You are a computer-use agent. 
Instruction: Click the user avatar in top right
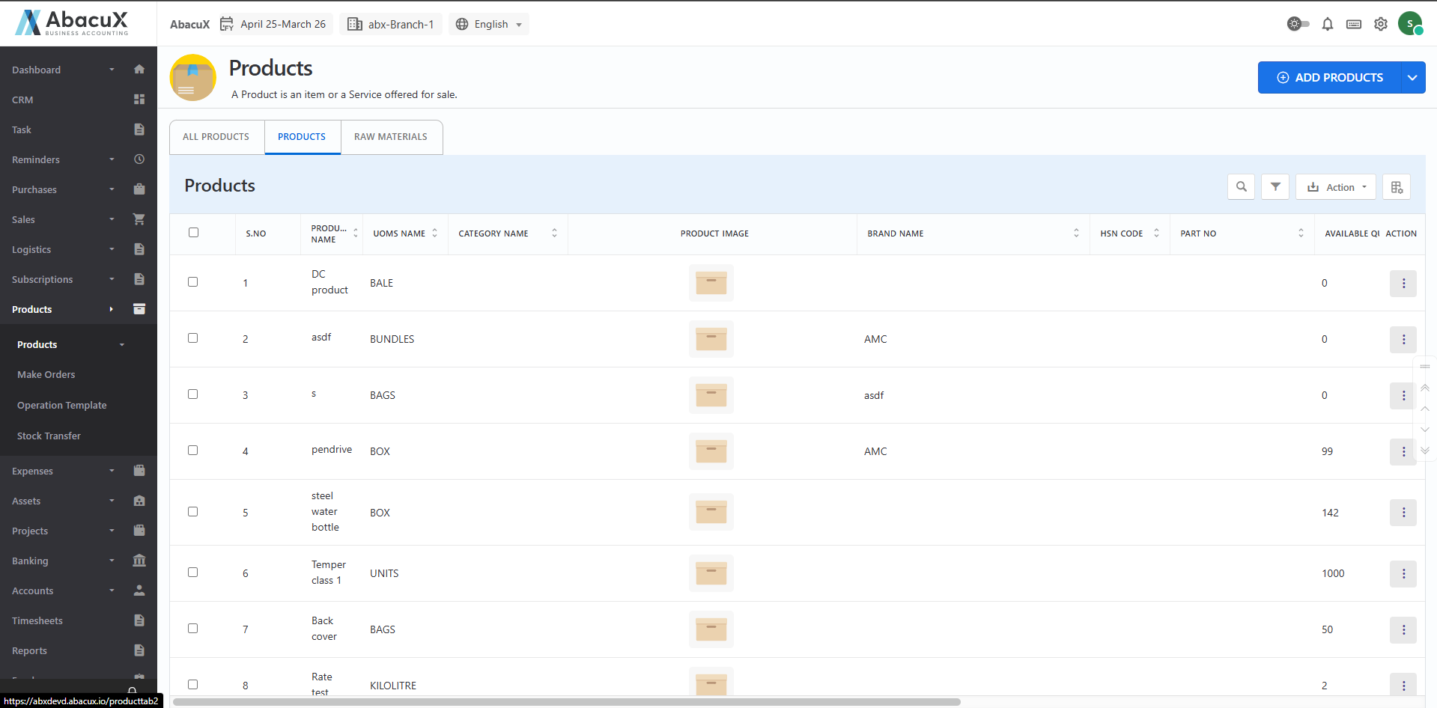[x=1410, y=24]
